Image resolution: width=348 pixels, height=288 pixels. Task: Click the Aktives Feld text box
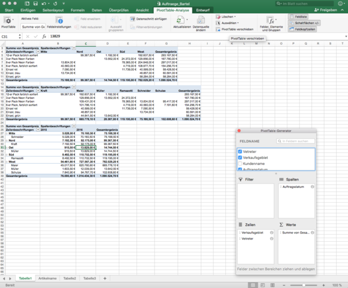pyautogui.click(x=33, y=27)
